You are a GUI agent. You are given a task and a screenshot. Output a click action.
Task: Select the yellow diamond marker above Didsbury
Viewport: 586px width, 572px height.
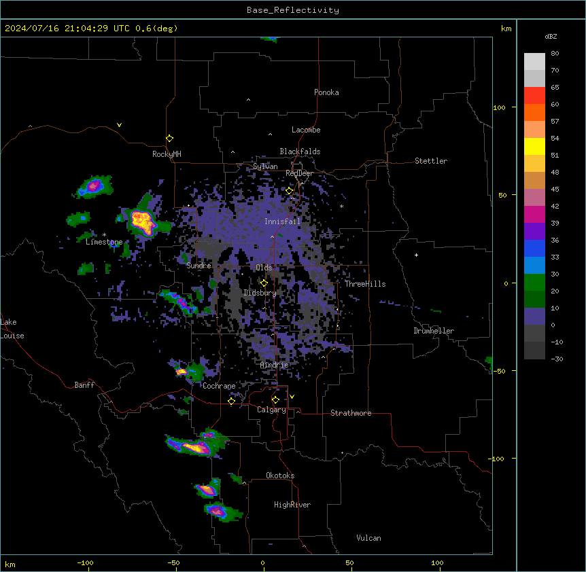point(264,283)
